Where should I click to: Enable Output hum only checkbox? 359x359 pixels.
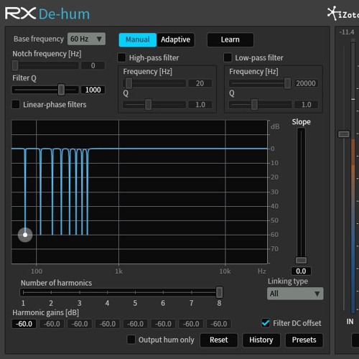(x=131, y=340)
